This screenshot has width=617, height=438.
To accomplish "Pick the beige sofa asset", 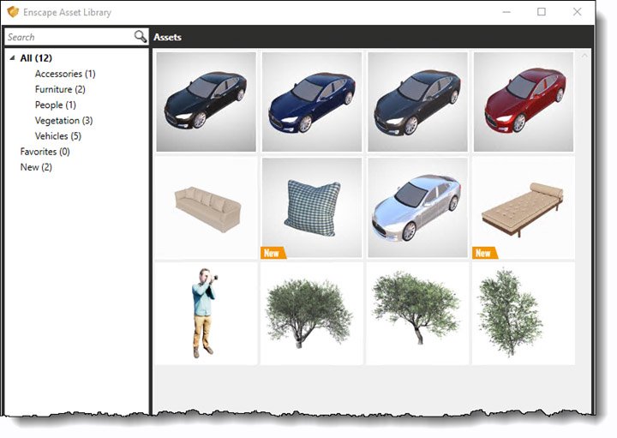I will click(207, 207).
